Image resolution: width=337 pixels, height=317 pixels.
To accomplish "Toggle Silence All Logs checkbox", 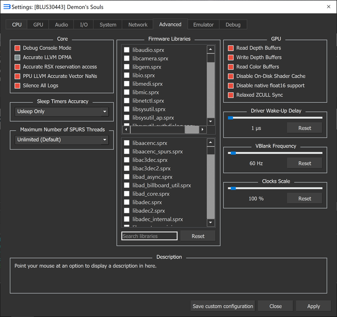I will tap(17, 85).
